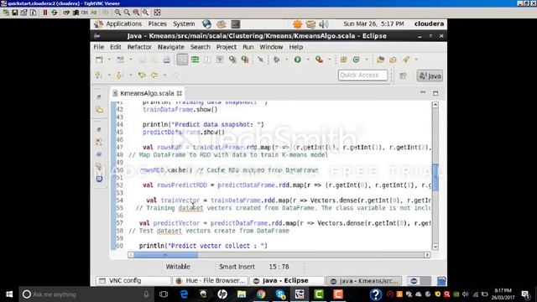Switch to the Java perspective button
The image size is (537, 302).
click(430, 75)
